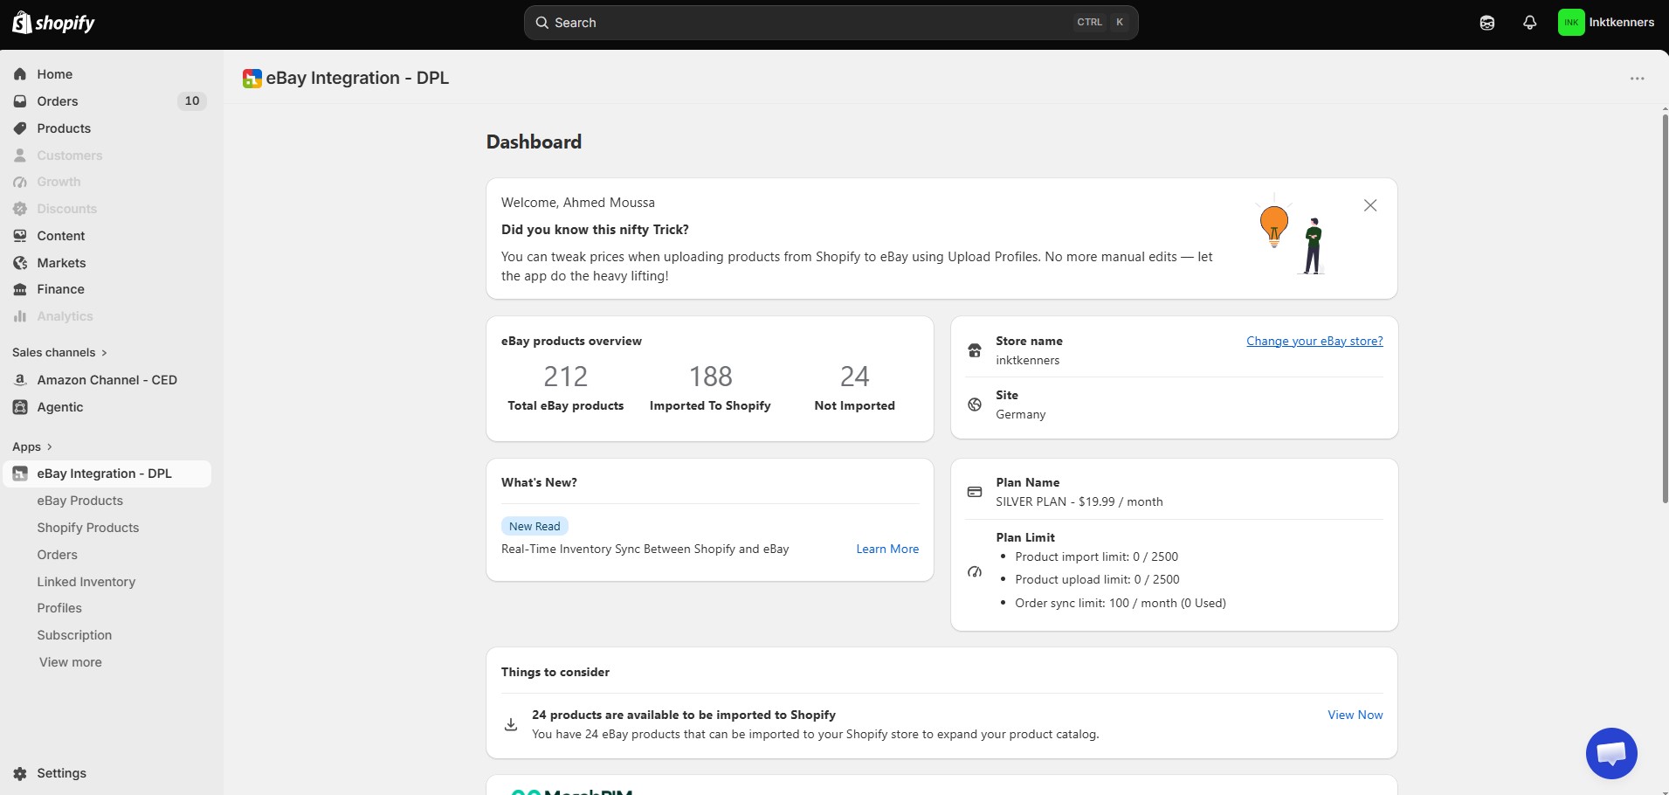Click the Content icon
The image size is (1669, 795).
20,236
